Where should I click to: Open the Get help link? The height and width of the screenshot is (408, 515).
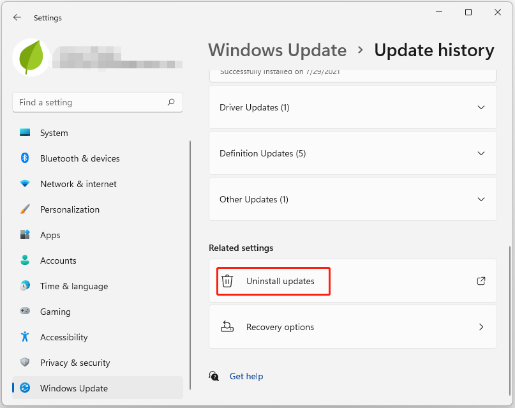(x=246, y=376)
